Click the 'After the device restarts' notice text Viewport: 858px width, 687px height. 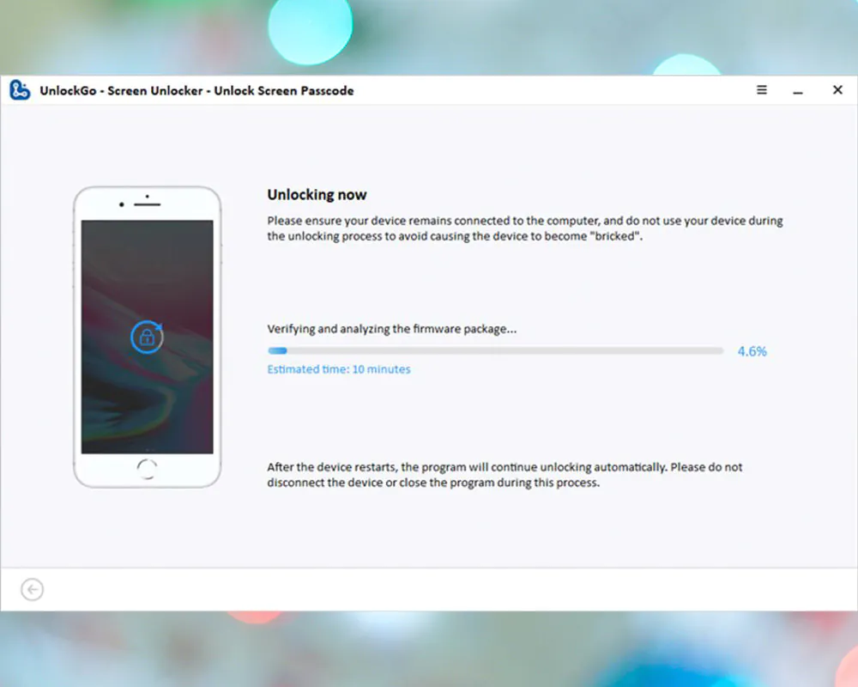point(505,475)
